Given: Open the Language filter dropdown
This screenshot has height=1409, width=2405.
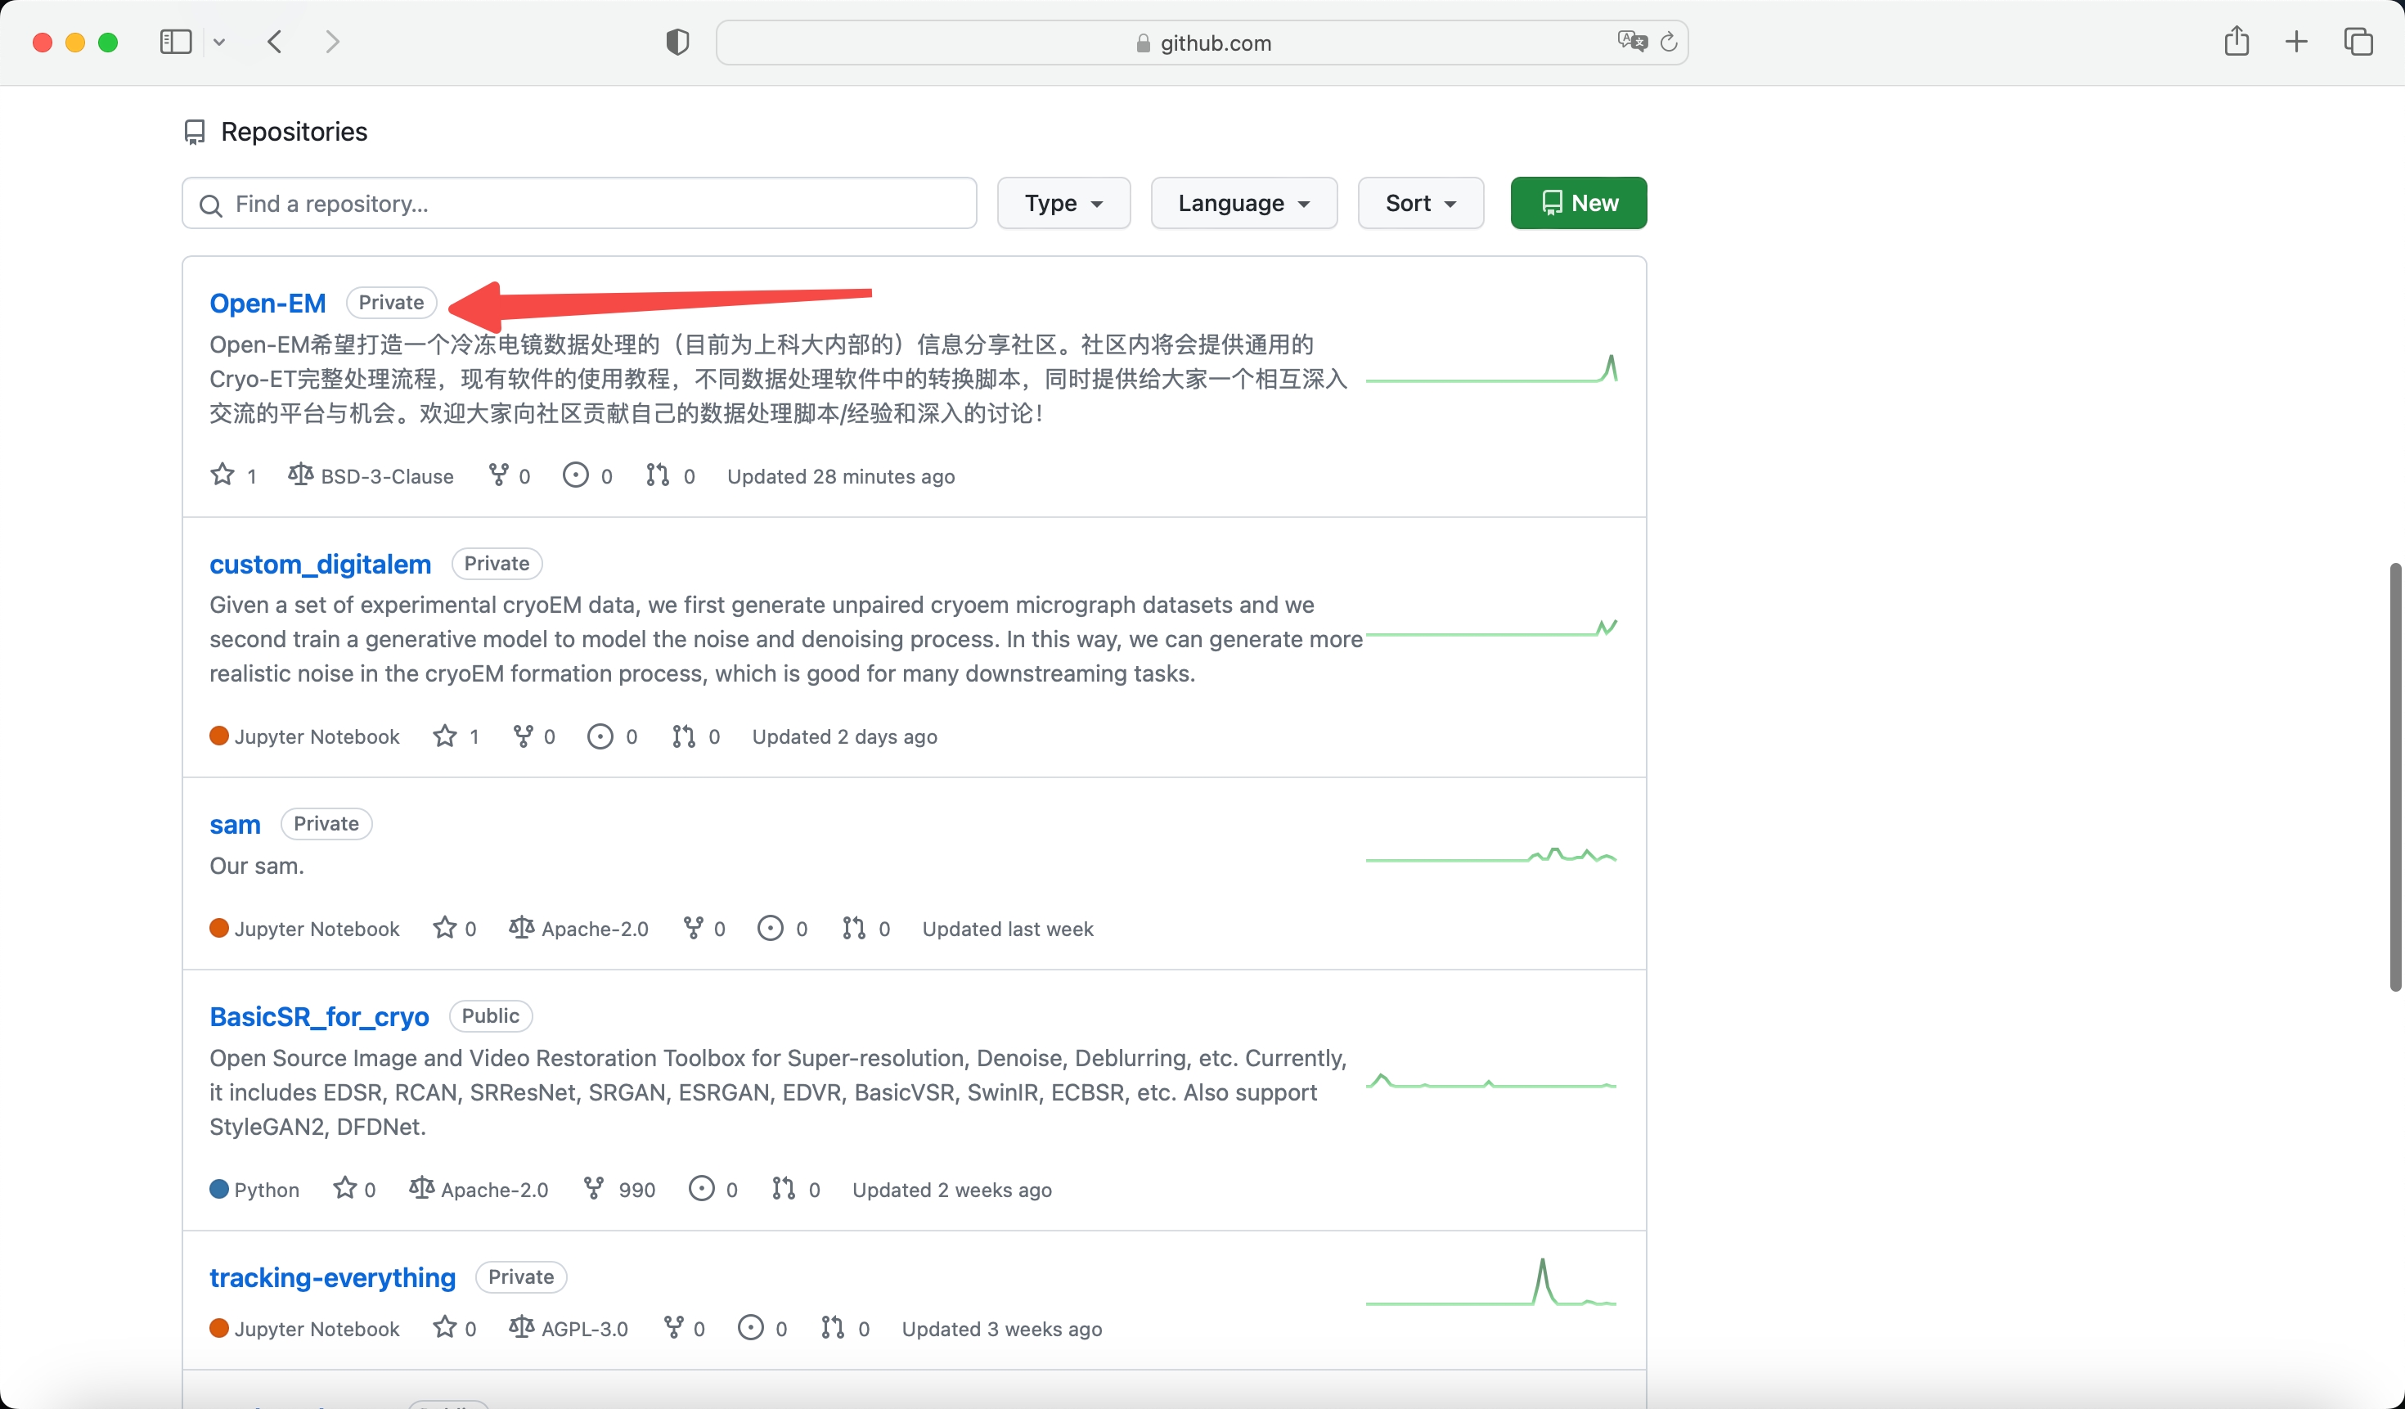Looking at the screenshot, I should click(x=1244, y=203).
